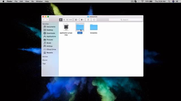Image resolution: width=181 pixels, height=101 pixels.
Task: Open the Finder menu
Action: click(x=9, y=1)
